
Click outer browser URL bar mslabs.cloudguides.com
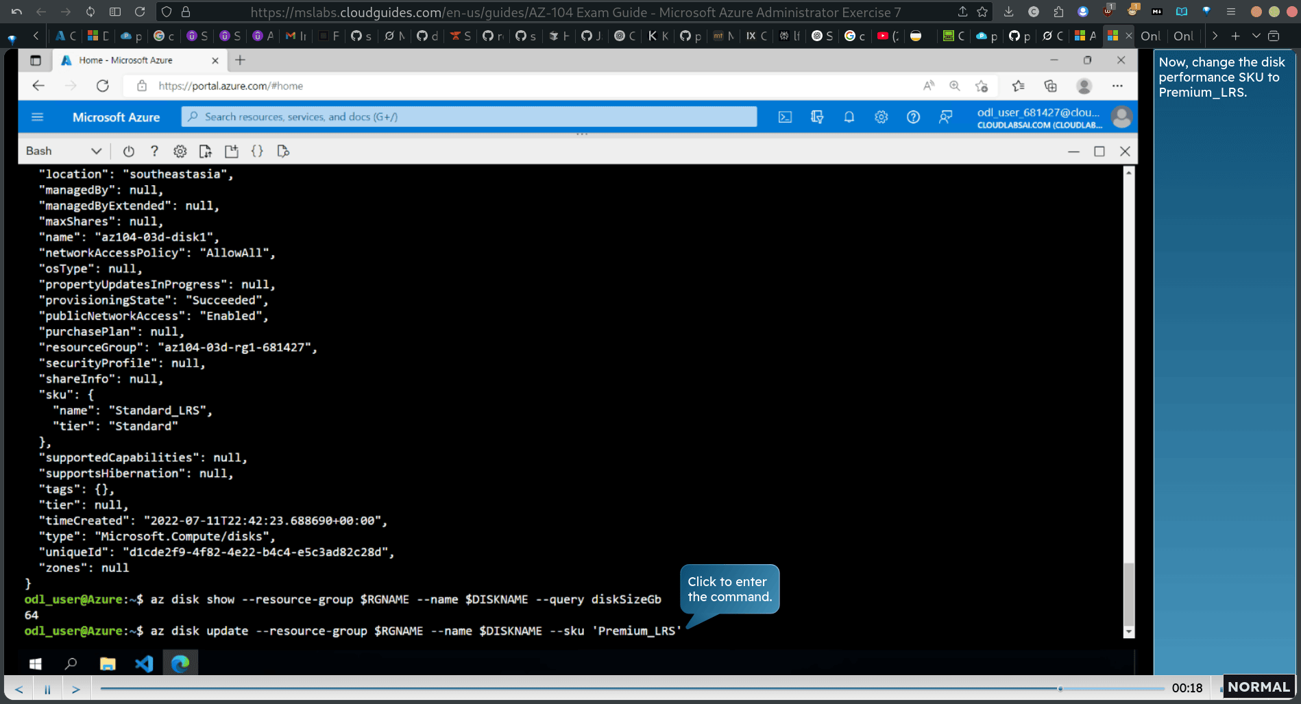(x=576, y=12)
